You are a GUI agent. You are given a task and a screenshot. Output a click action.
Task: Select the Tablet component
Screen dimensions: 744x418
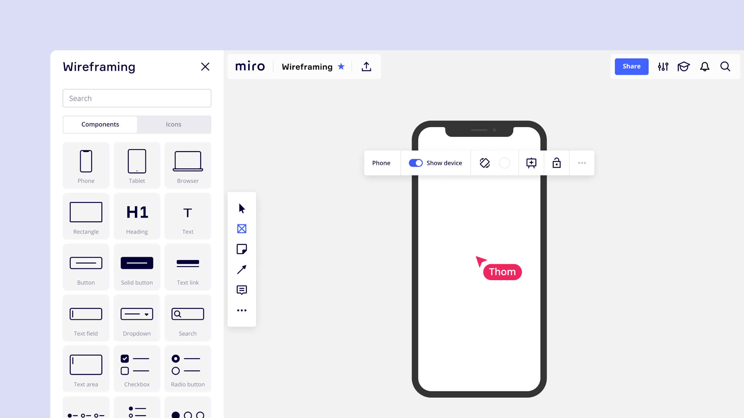pos(137,165)
